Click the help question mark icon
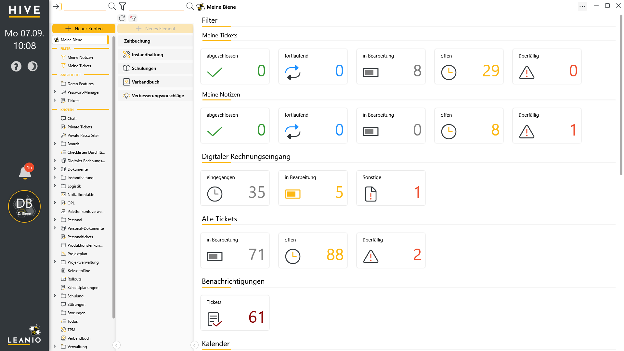The height and width of the screenshot is (351, 624). [x=16, y=67]
